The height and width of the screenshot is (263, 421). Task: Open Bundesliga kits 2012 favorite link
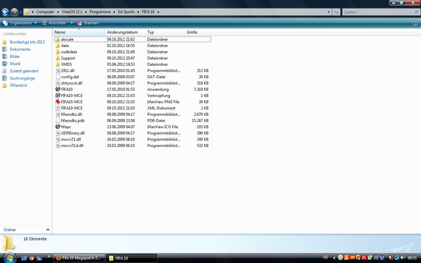27,42
